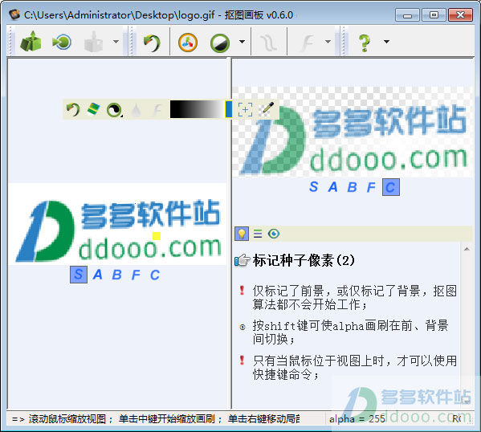
Task: Click the green question mark help icon
Action: coord(364,43)
